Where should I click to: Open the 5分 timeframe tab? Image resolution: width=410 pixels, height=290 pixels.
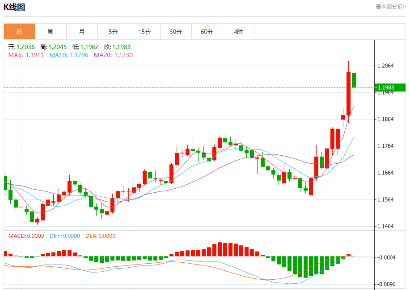pyautogui.click(x=113, y=32)
